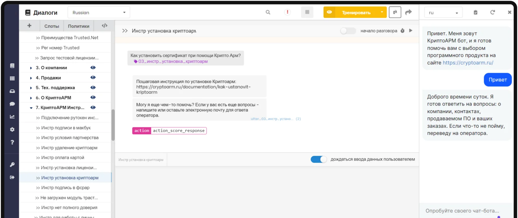Open the 'ru' chat language dropdown
Viewport: 518px width, 218px height.
coord(443,13)
